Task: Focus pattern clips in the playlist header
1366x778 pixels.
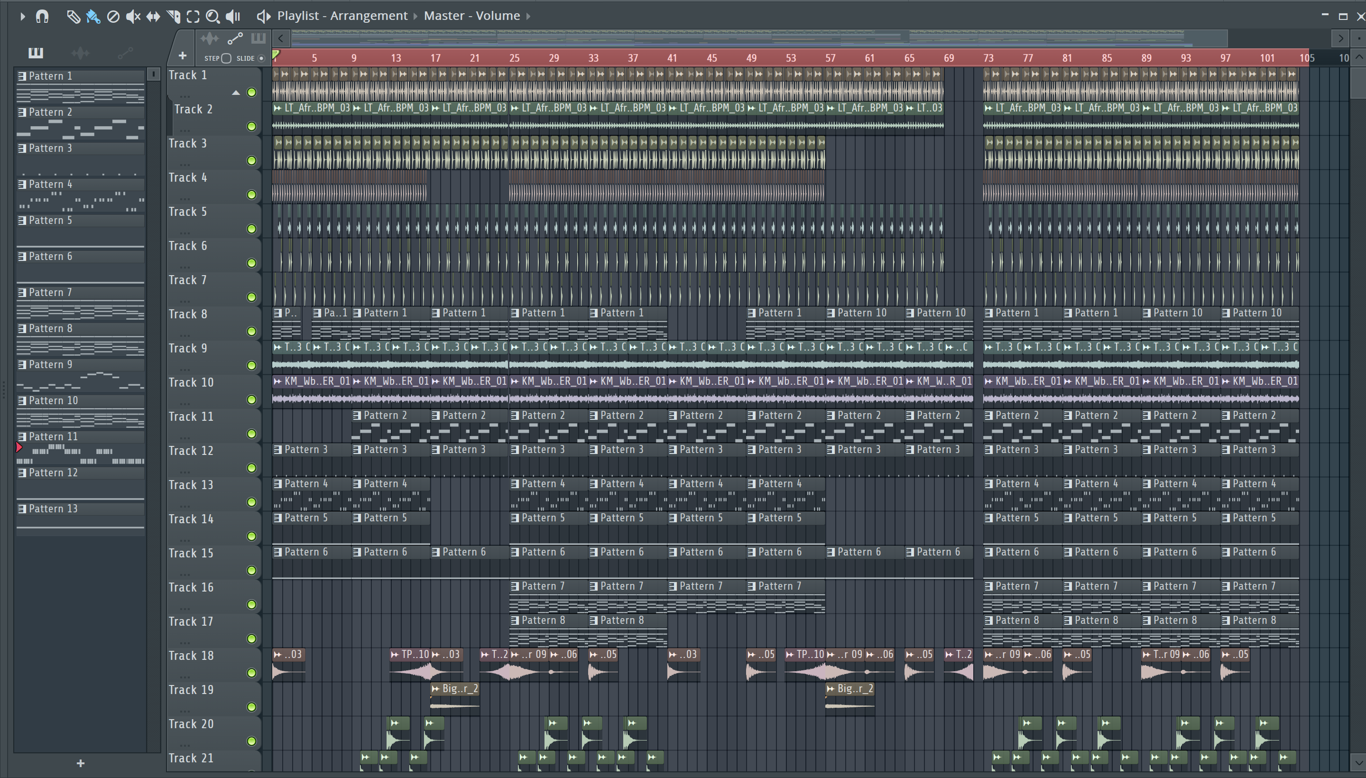Action: 258,38
